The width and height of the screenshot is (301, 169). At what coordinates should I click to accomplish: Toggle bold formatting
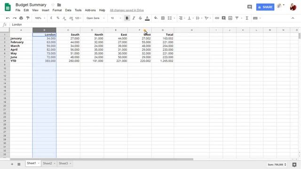(127, 18)
